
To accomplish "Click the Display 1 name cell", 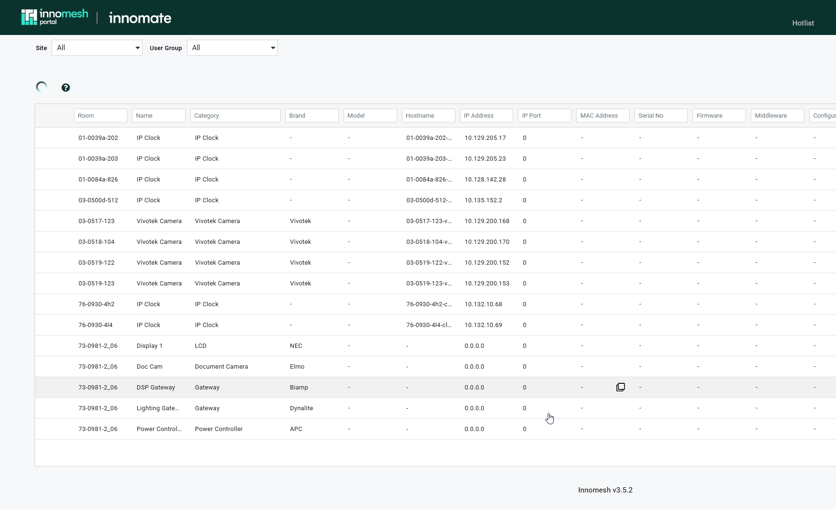I will [x=150, y=346].
